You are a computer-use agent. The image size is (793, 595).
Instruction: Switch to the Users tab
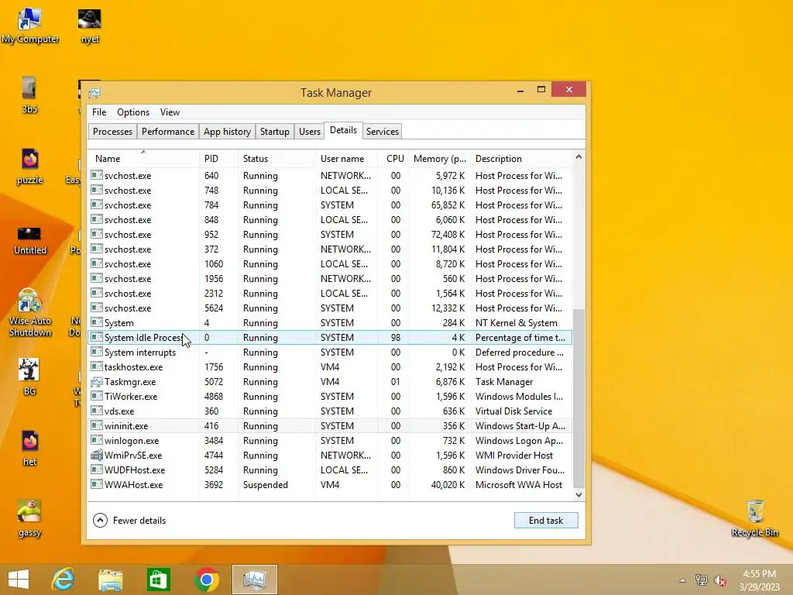pyautogui.click(x=310, y=132)
